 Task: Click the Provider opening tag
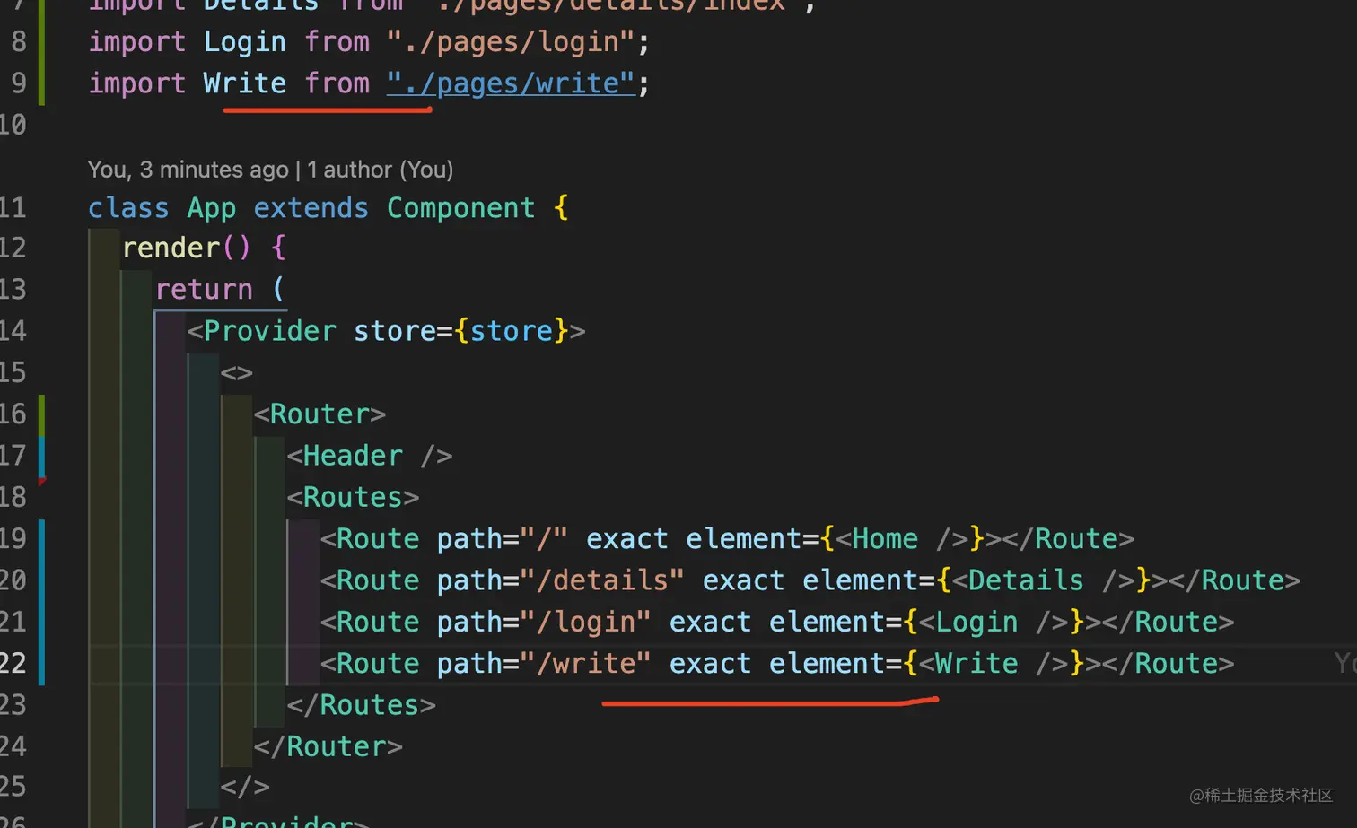point(386,331)
